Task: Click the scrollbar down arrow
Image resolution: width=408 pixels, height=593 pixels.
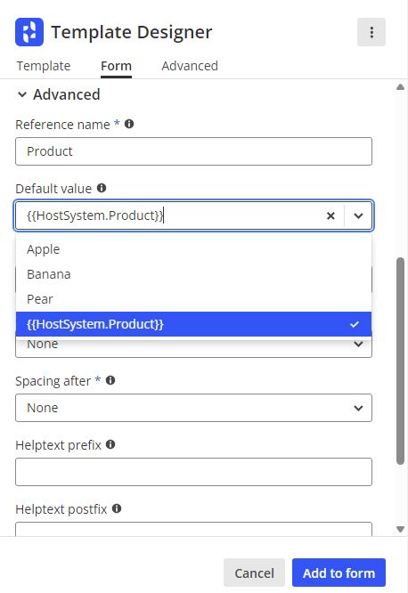Action: pos(401,529)
